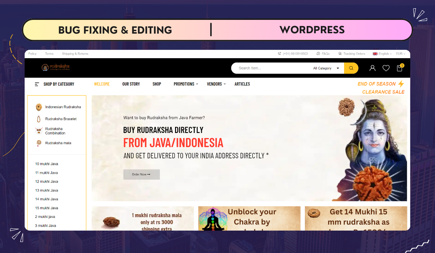This screenshot has height=253, width=435.
Task: Click the Rudraksha site logo
Action: [55, 67]
